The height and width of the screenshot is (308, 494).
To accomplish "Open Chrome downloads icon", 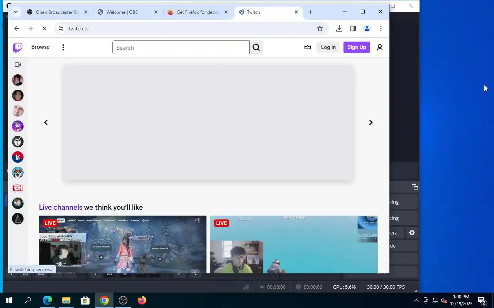I will tap(339, 28).
